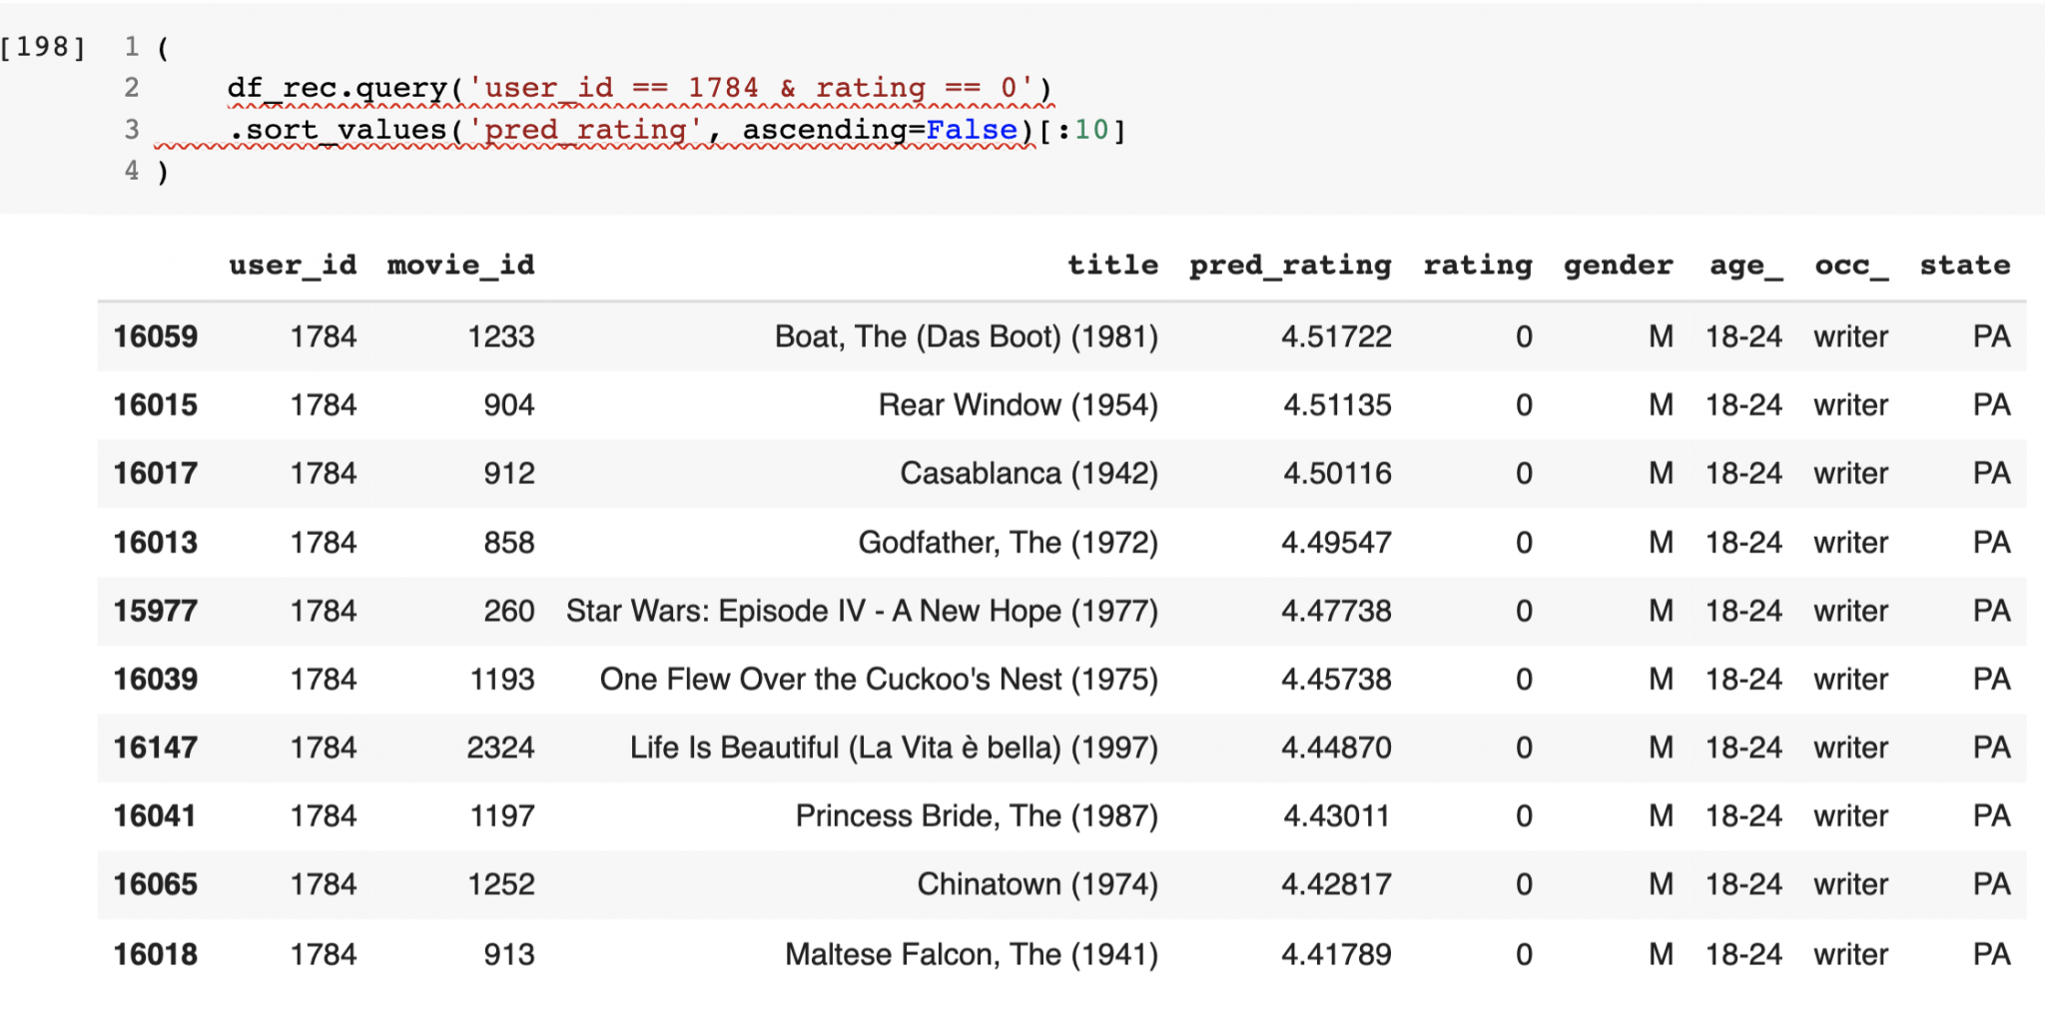
Task: Click the rating column header
Action: [x=1477, y=265]
